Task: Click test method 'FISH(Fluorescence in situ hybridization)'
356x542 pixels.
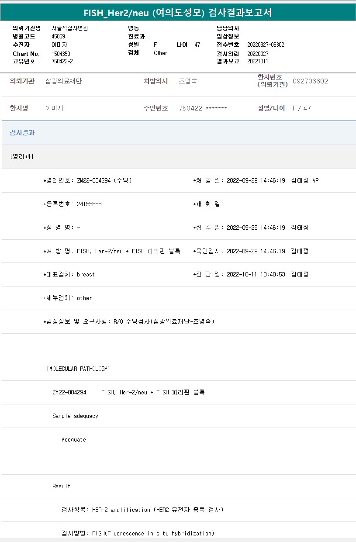Action: [153, 533]
